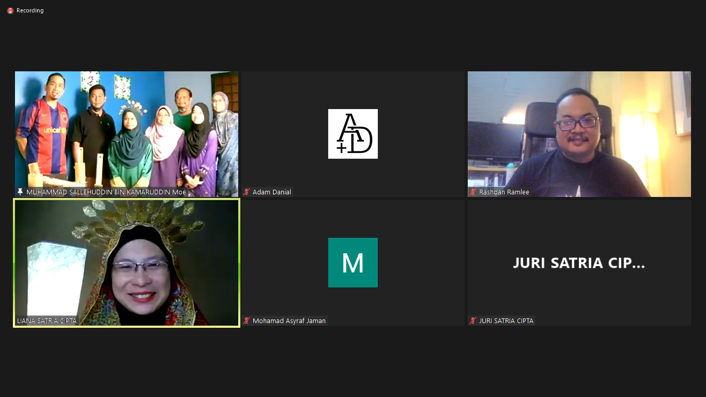
Task: Click the red Recording indicator icon
Action: [x=10, y=10]
